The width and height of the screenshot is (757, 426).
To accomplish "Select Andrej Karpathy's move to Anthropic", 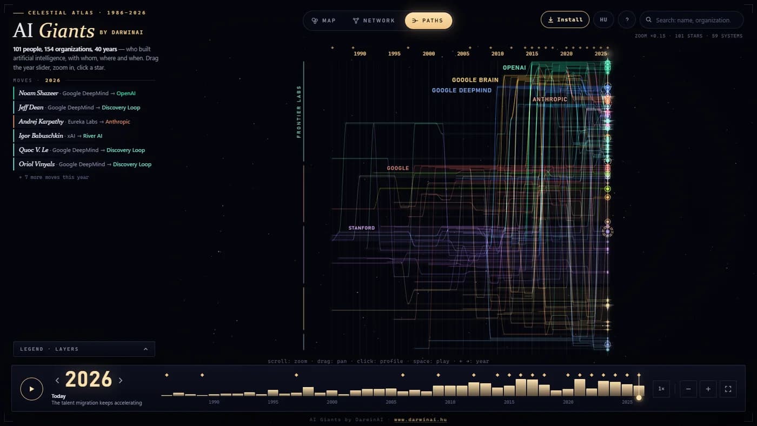I will tap(84, 121).
